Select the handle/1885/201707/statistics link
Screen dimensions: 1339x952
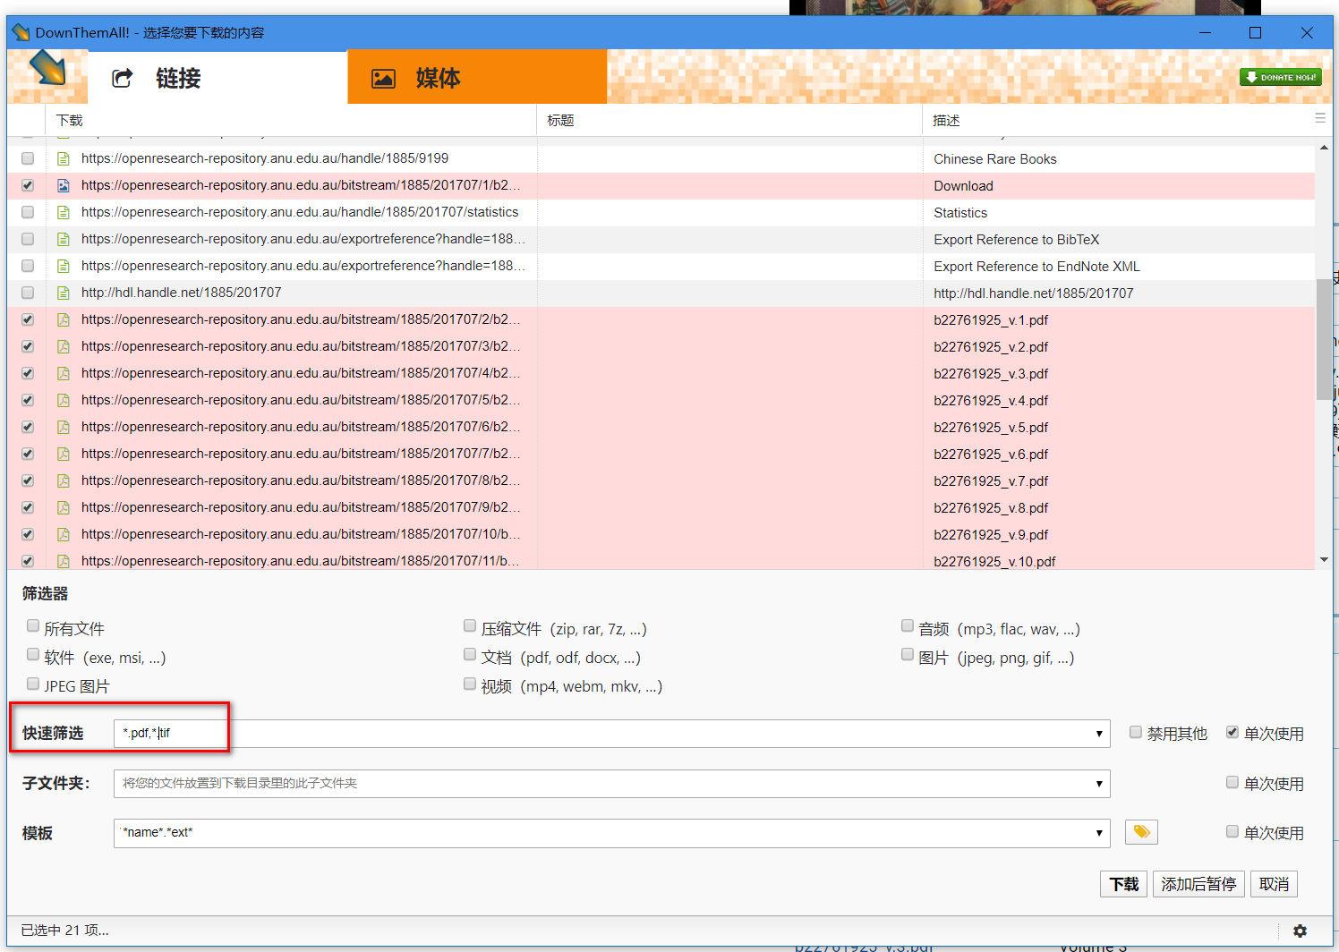click(300, 212)
